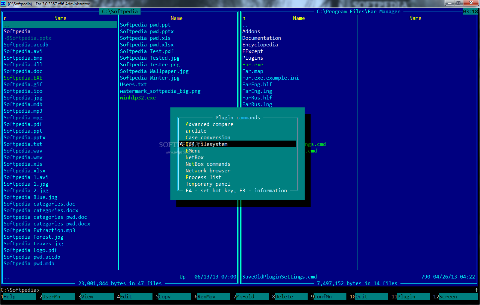The width and height of the screenshot is (480, 305).
Task: Select Encyclopedia folder in right panel
Action: 260,45
